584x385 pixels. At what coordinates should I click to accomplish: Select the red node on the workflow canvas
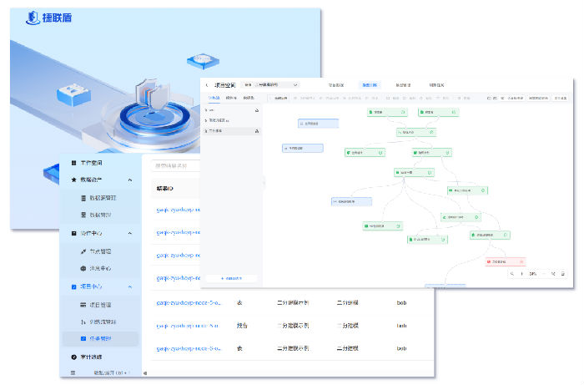(x=506, y=261)
